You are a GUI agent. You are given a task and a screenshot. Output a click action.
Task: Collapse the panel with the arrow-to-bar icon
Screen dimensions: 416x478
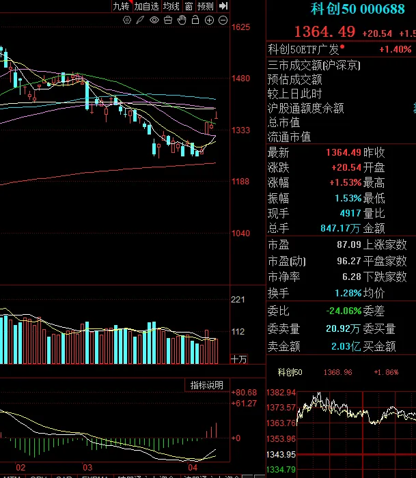tap(223, 5)
